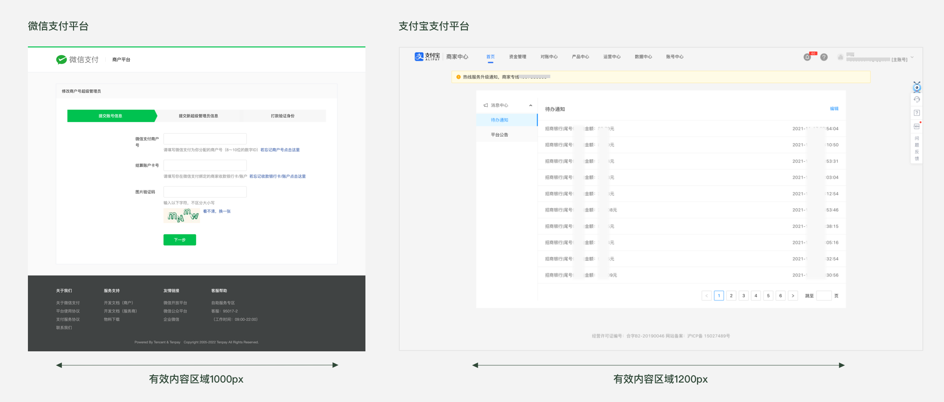
Task: Open the boxed question mark sidebar icon
Action: coord(917,113)
